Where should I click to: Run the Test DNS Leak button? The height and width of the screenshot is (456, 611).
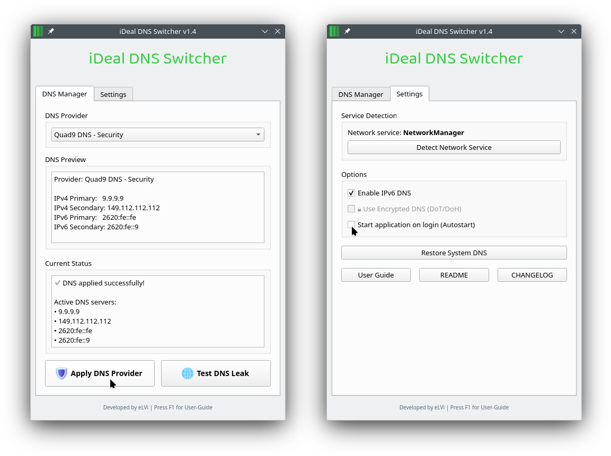216,373
